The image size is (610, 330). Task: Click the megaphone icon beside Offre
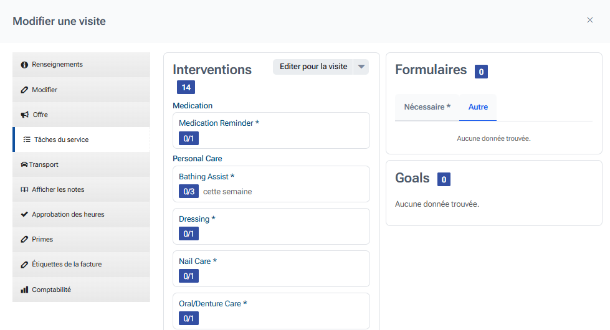pos(25,115)
